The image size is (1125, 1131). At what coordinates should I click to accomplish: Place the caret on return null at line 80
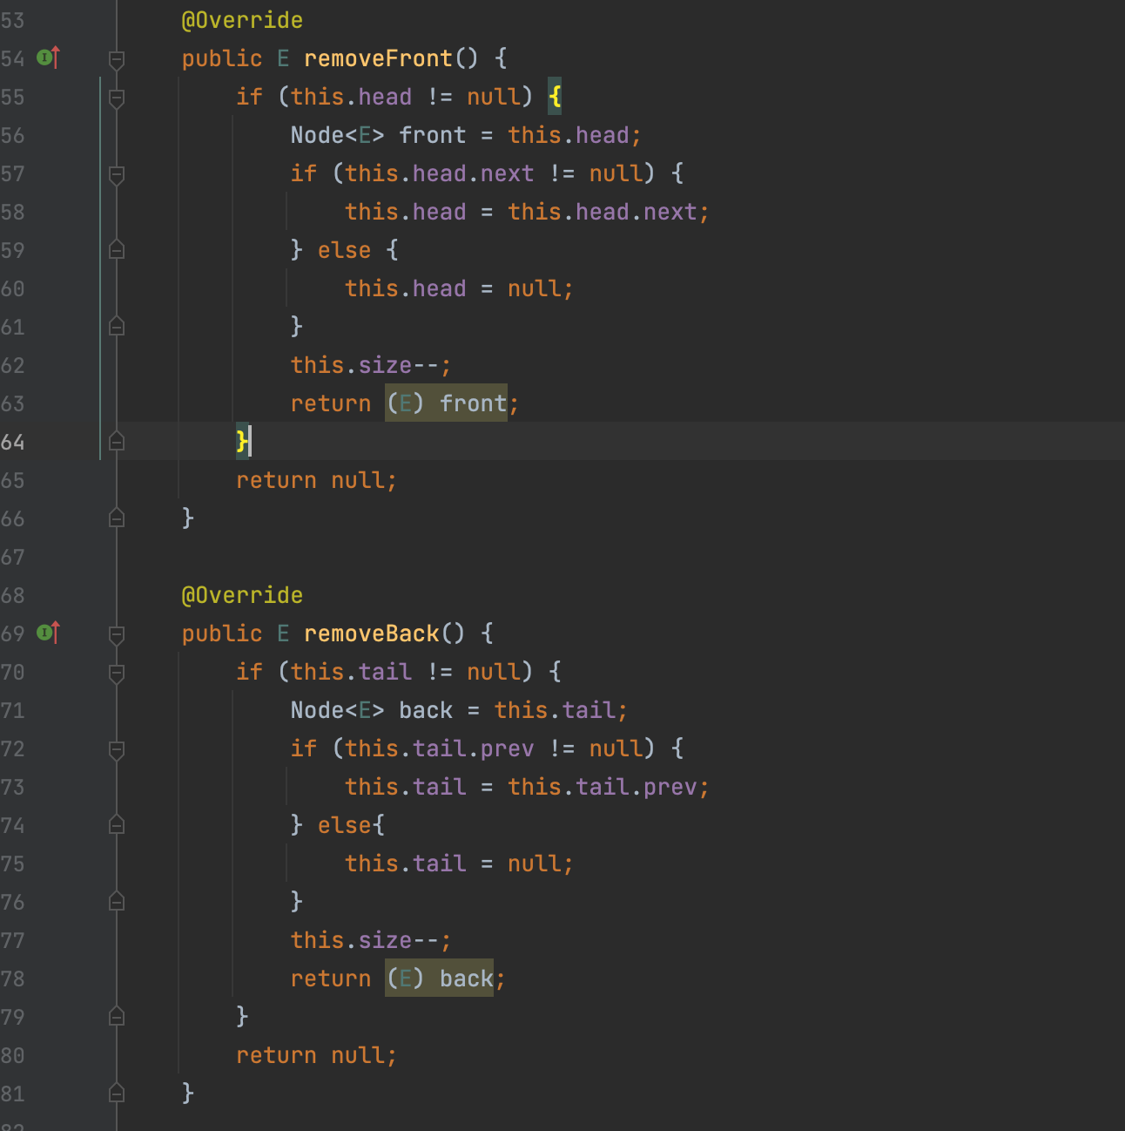pyautogui.click(x=316, y=1055)
